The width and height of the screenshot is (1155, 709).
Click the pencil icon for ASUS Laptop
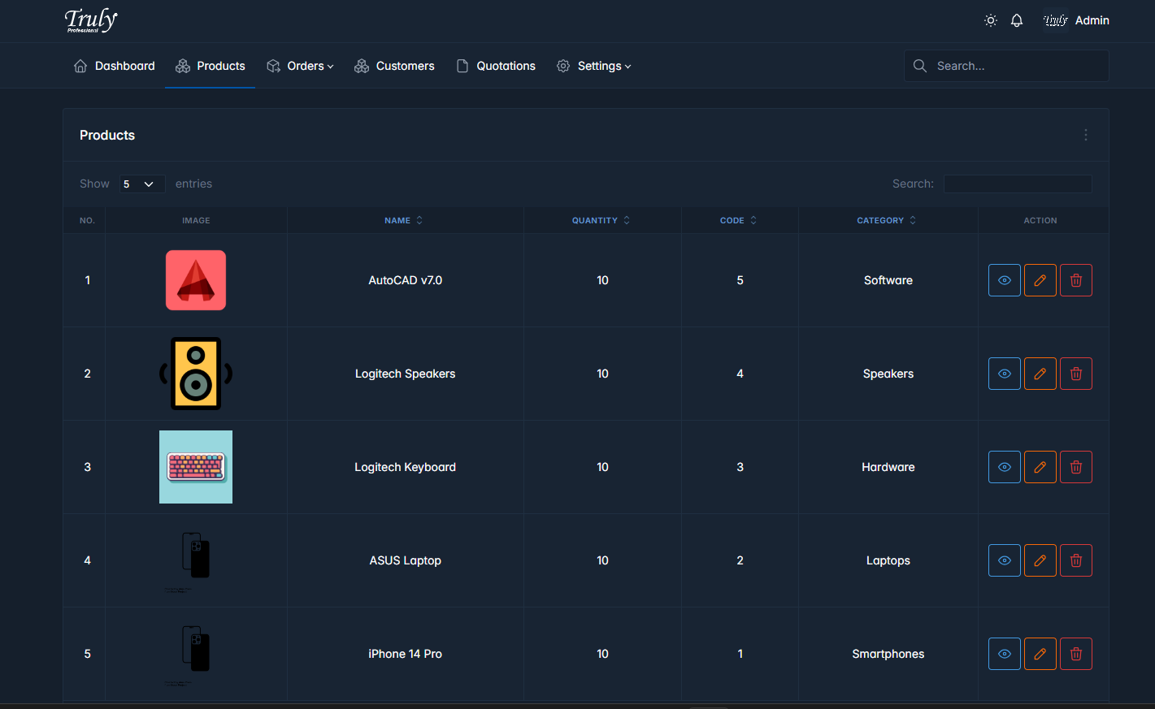click(x=1040, y=560)
